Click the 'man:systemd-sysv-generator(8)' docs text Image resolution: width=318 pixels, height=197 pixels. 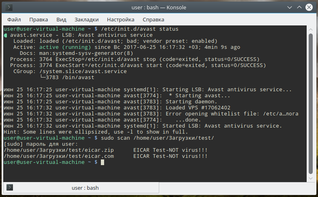coord(86,53)
